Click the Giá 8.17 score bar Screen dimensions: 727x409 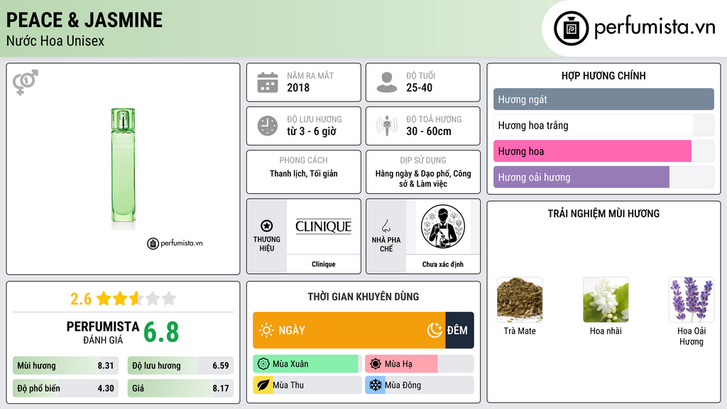click(x=180, y=388)
